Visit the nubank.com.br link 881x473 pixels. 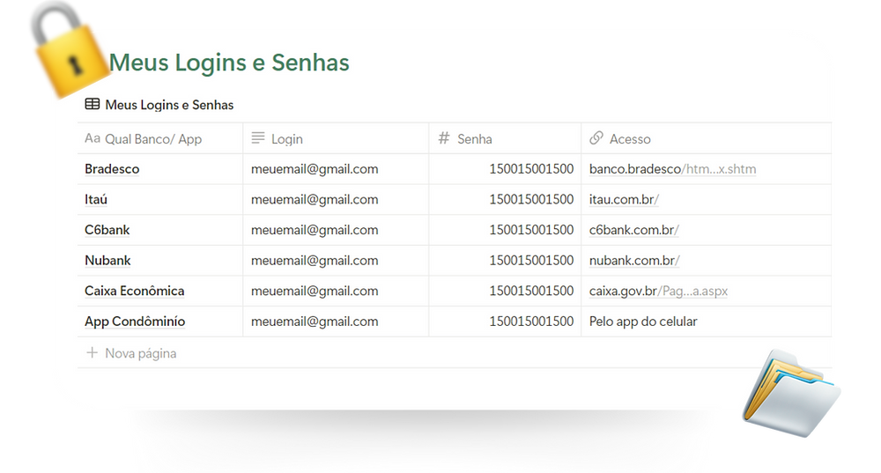click(633, 261)
